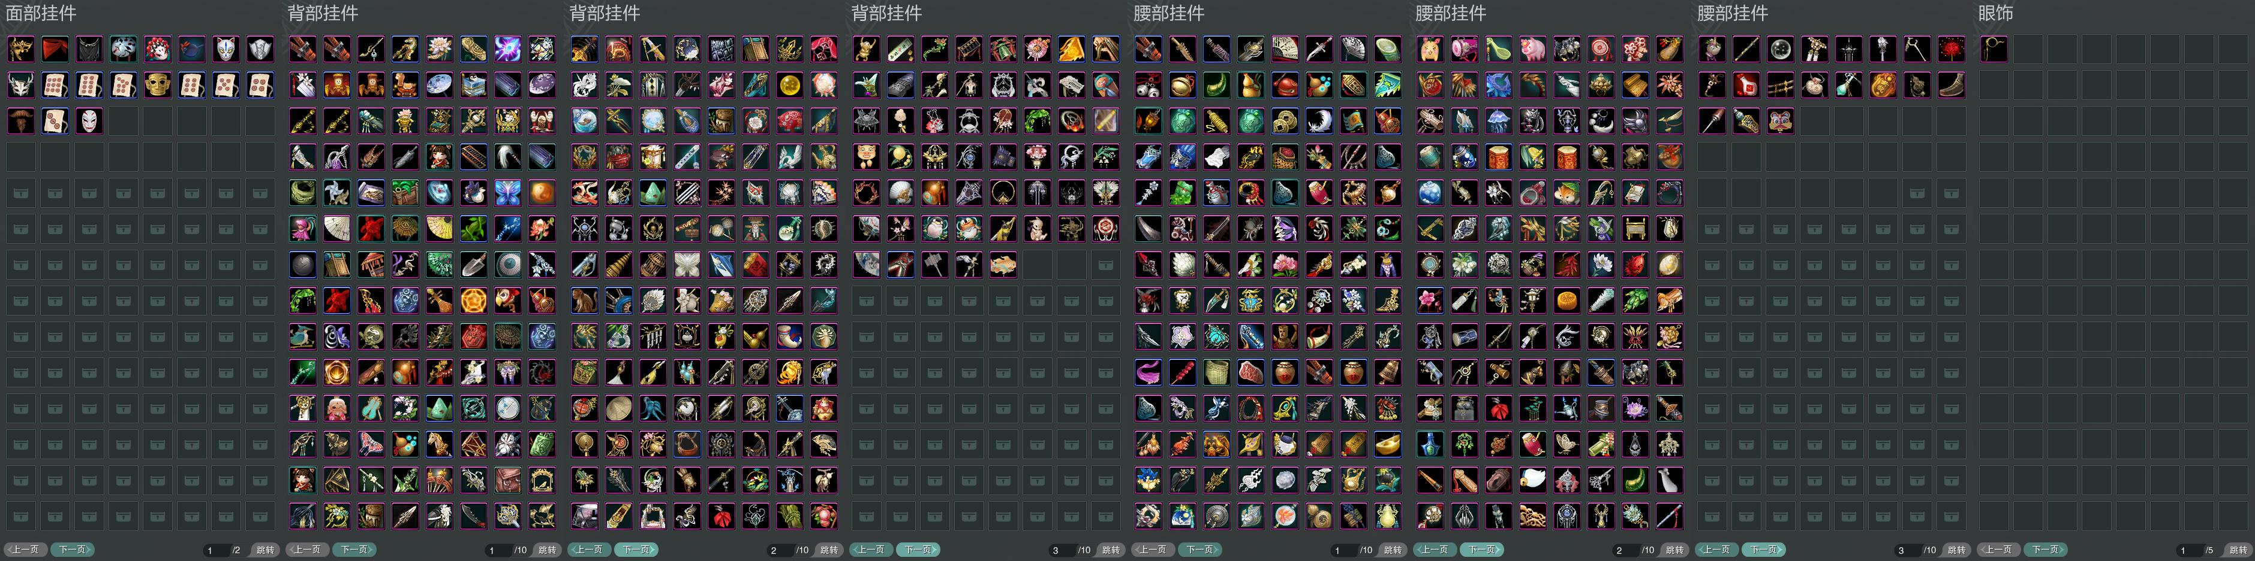Click the only item in 眼饰 panel
This screenshot has height=561, width=2255.
[1994, 49]
